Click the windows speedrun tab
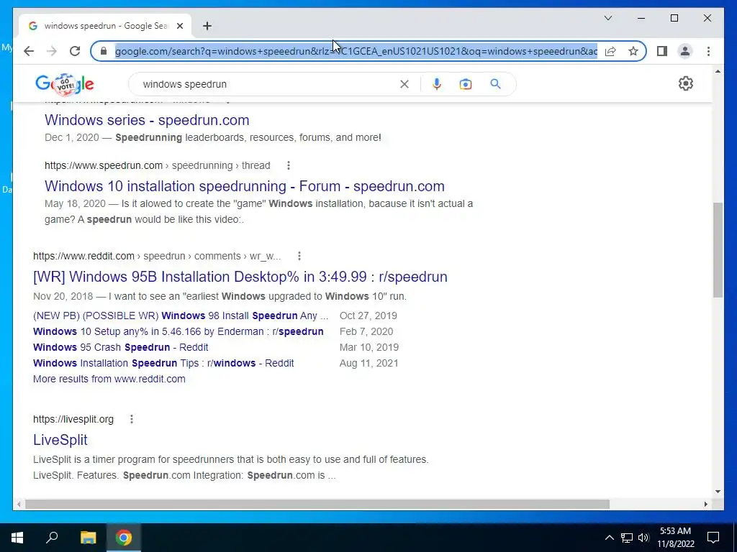Screen dimensions: 737x552 click(105, 26)
